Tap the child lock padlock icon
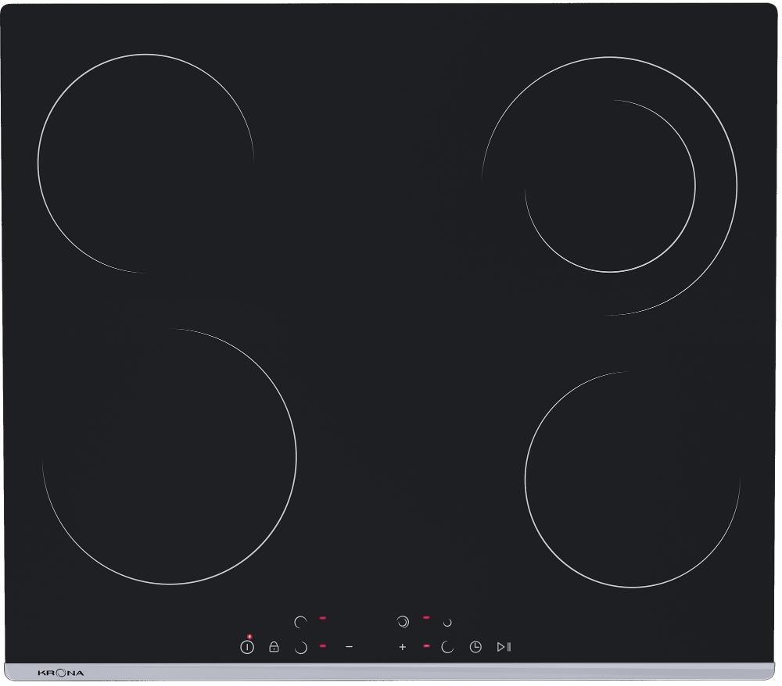This screenshot has width=782, height=686. pos(274,647)
